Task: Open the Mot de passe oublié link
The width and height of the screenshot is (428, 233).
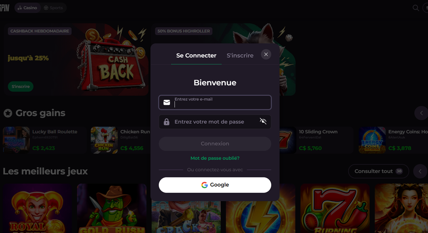Action: click(x=215, y=158)
